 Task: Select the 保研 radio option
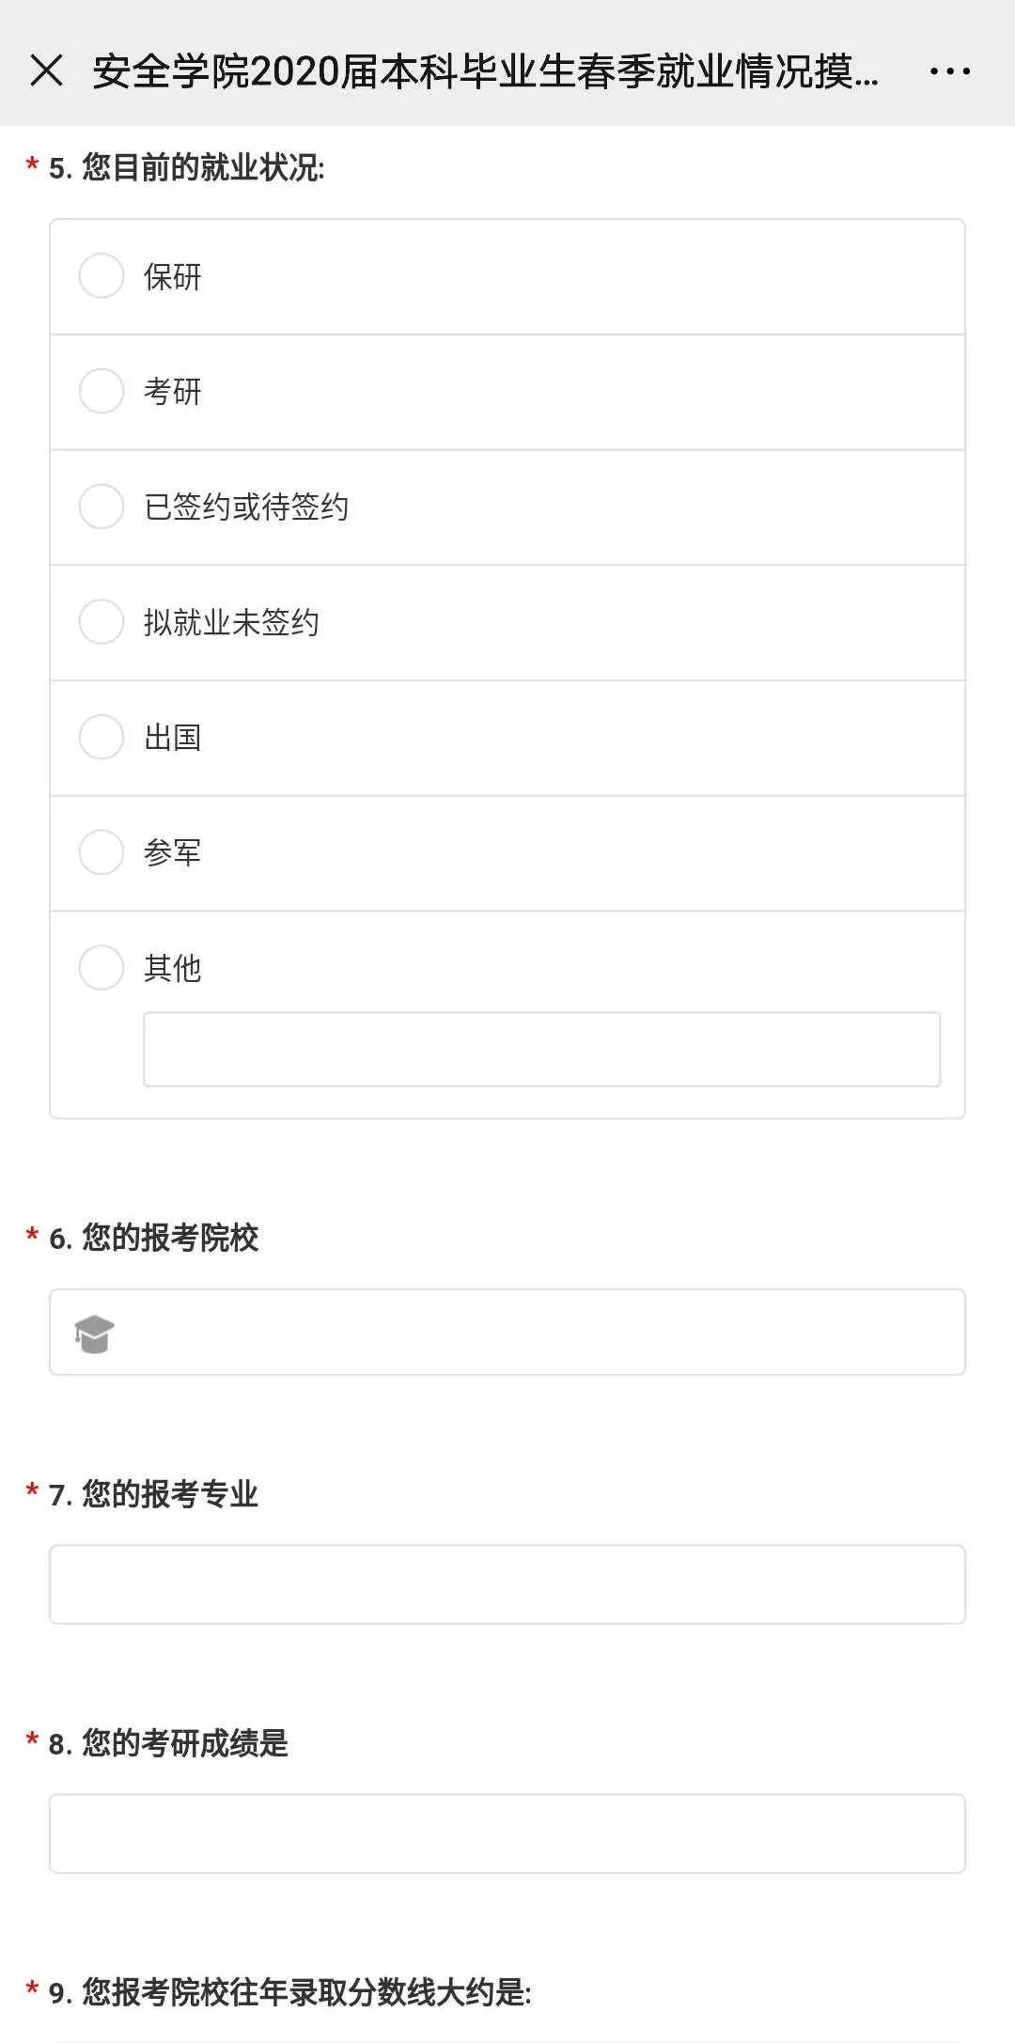pyautogui.click(x=101, y=276)
